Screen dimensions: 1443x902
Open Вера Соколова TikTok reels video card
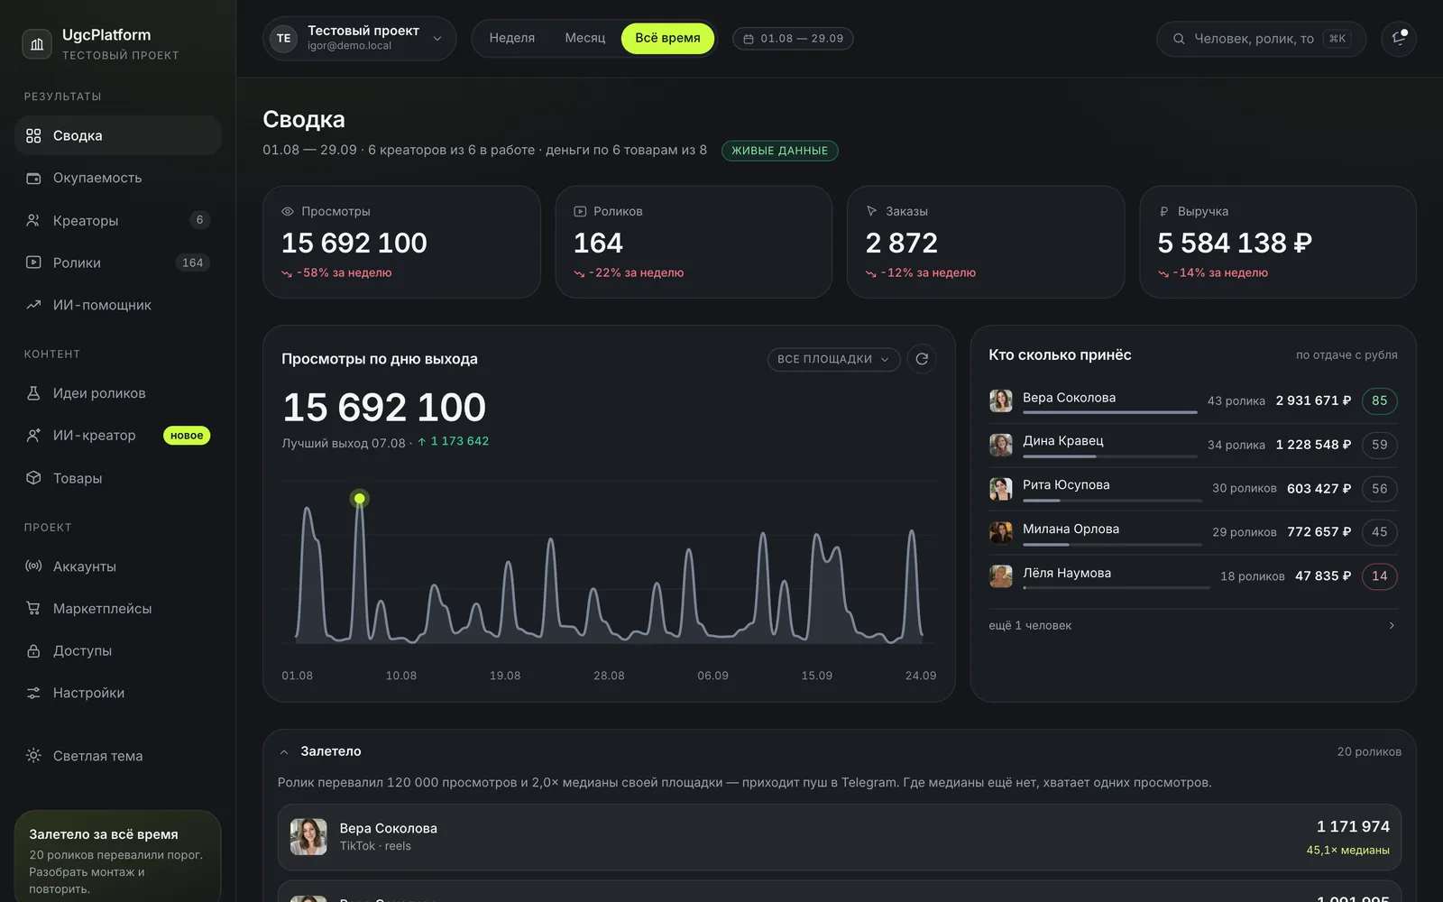click(839, 837)
